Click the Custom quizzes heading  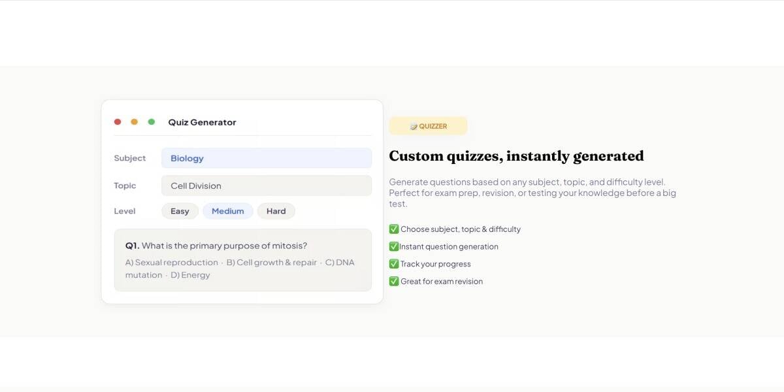pyautogui.click(x=516, y=156)
